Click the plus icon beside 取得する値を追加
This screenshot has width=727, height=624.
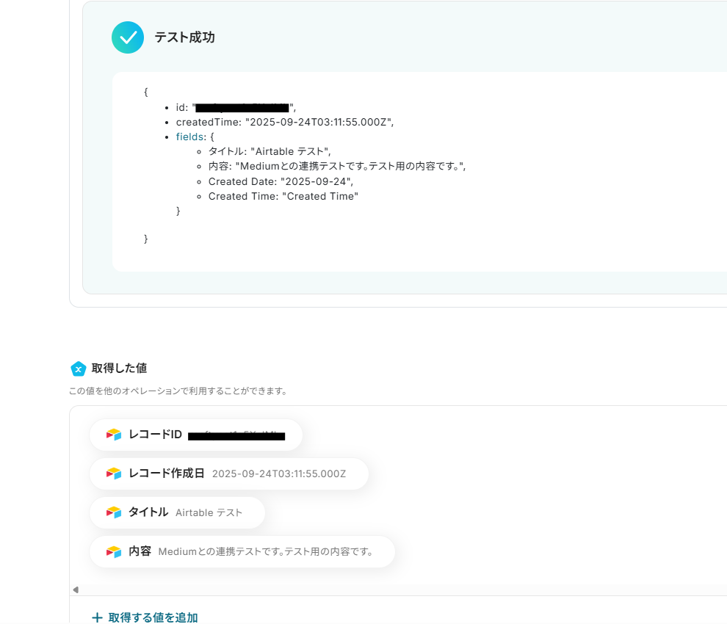[97, 617]
